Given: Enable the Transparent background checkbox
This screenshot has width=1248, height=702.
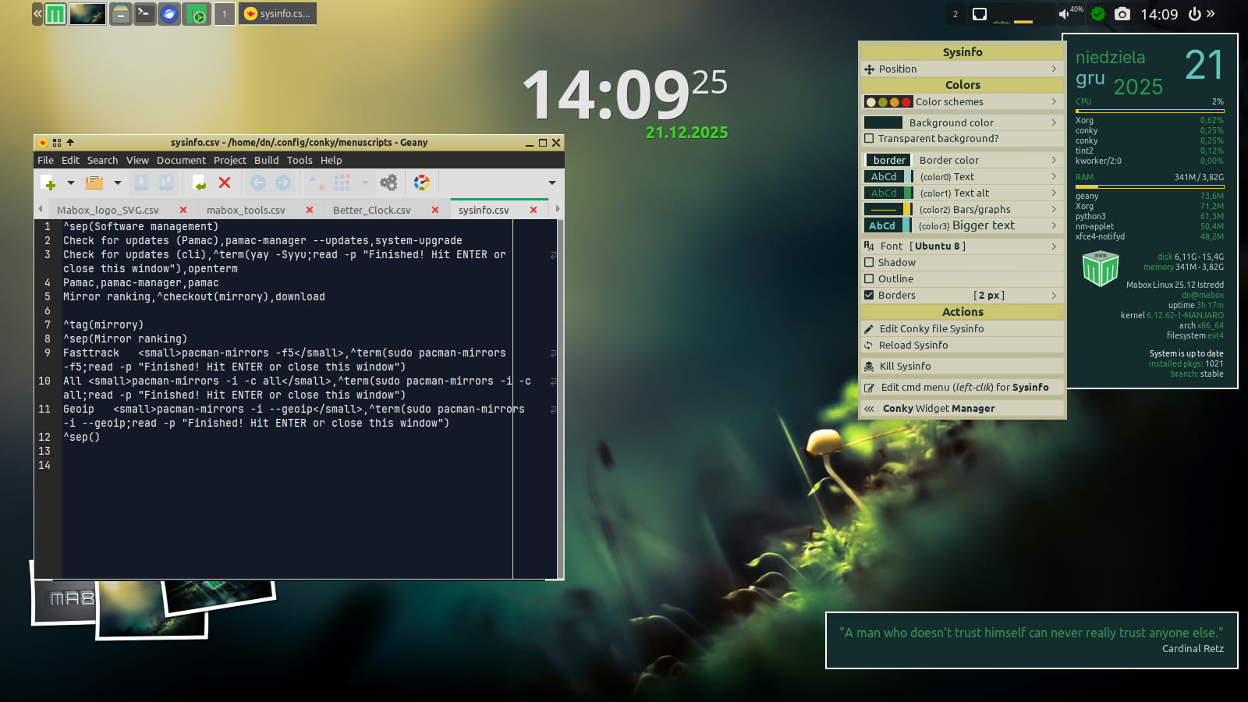Looking at the screenshot, I should click(x=869, y=139).
